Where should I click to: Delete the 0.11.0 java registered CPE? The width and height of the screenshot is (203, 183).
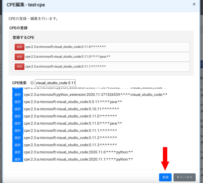19,57
